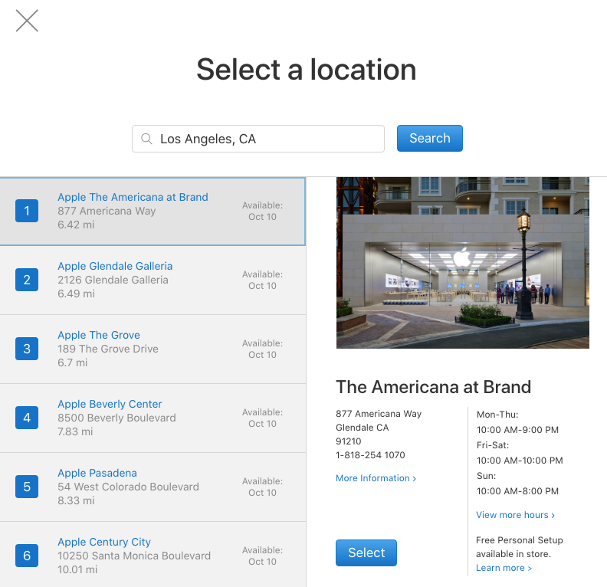Click the 10:00 AM-9:00 PM hours text
This screenshot has width=607, height=587.
tap(517, 430)
